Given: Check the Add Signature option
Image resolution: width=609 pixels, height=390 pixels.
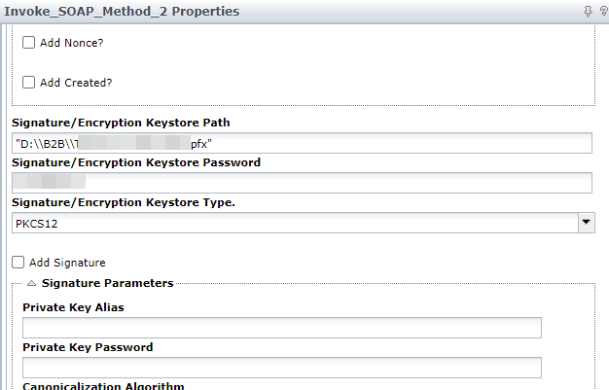Looking at the screenshot, I should click(18, 263).
